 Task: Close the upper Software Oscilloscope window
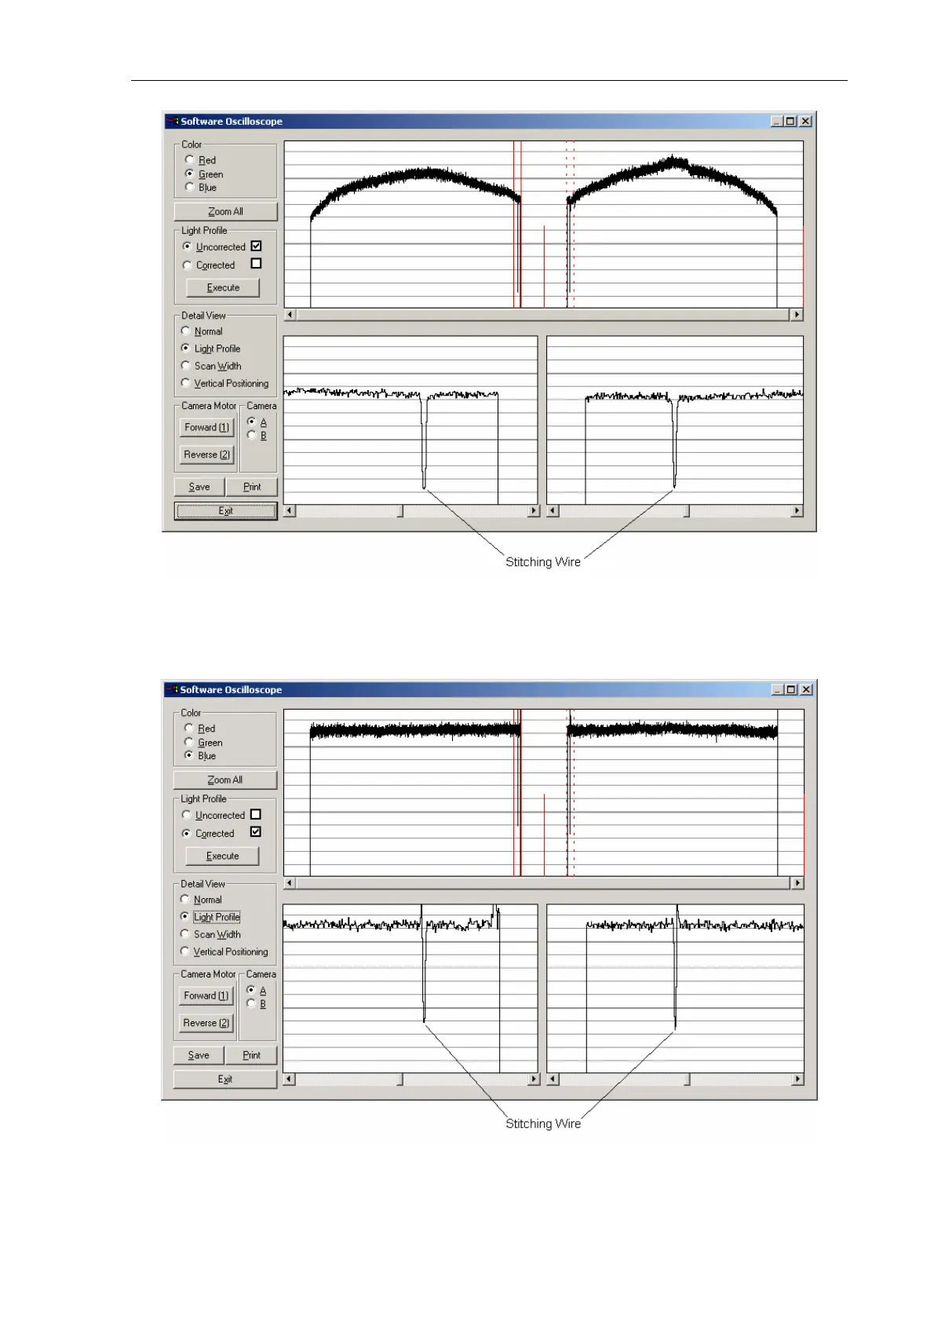(805, 121)
